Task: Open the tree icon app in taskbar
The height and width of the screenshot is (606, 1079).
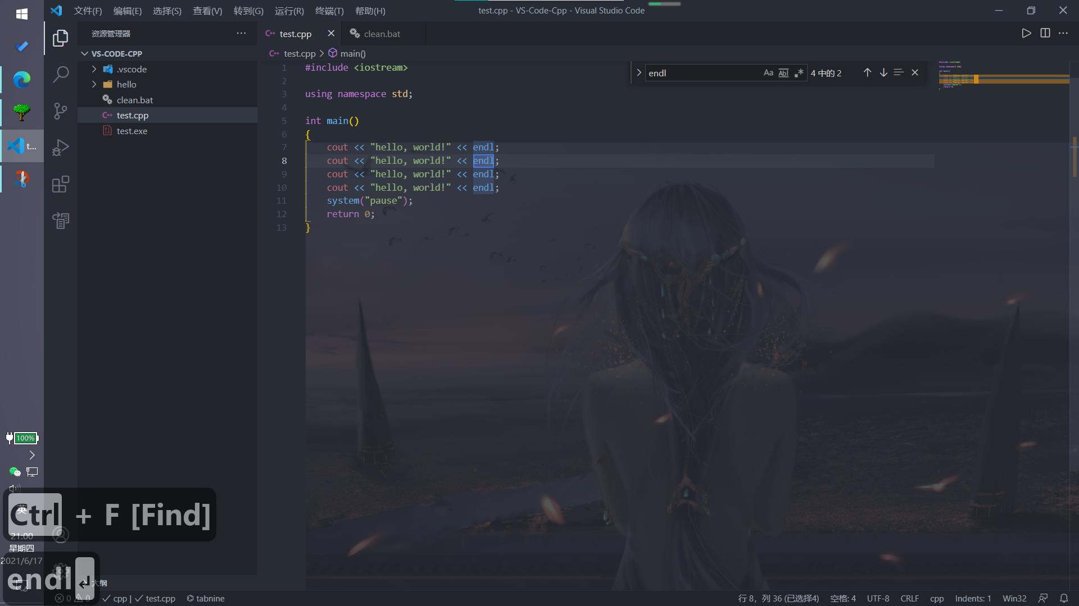Action: pos(22,112)
